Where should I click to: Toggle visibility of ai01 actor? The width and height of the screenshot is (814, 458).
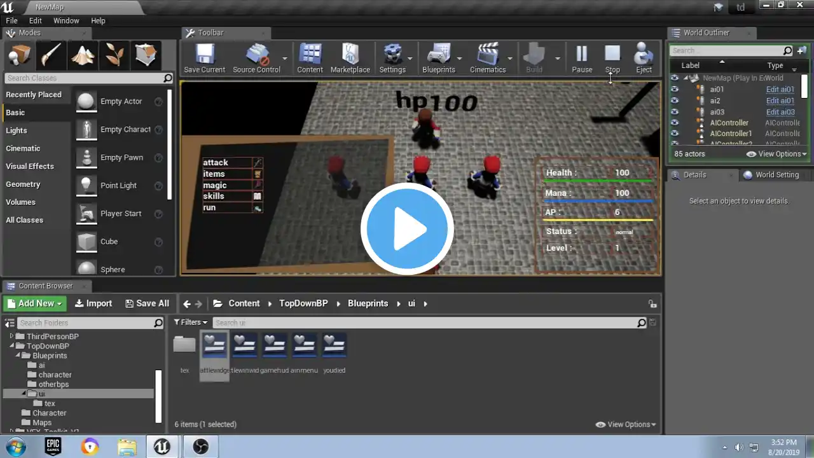pos(675,90)
